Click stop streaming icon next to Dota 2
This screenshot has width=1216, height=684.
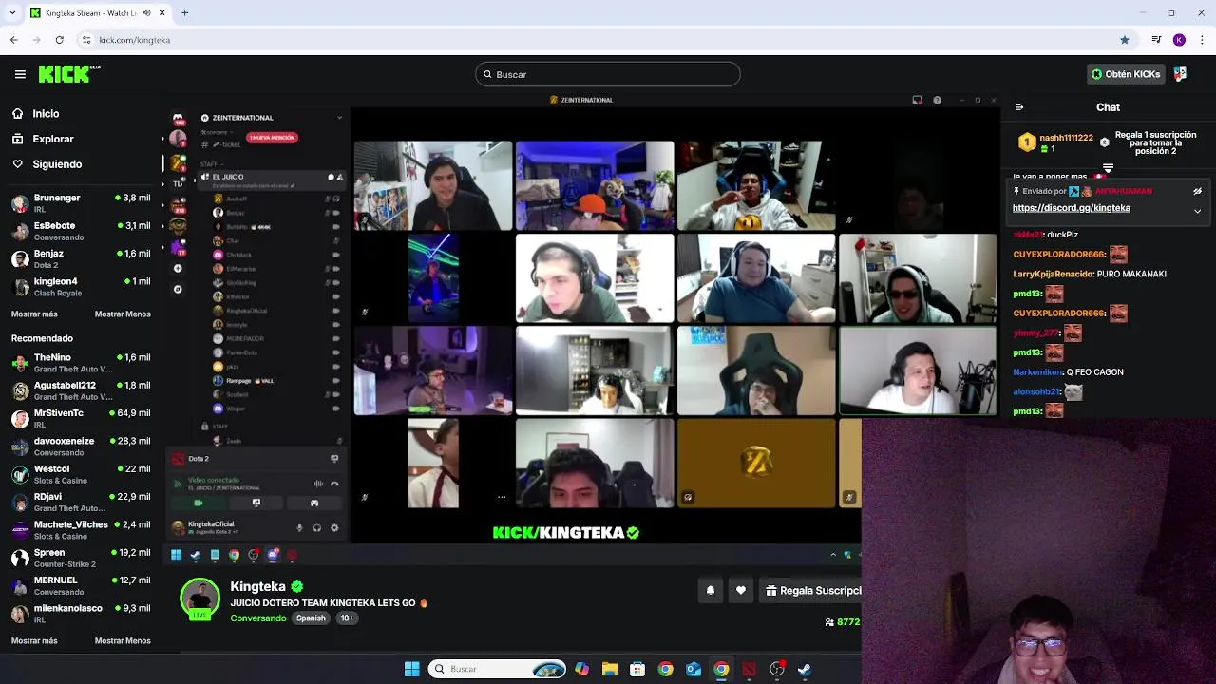click(x=334, y=459)
